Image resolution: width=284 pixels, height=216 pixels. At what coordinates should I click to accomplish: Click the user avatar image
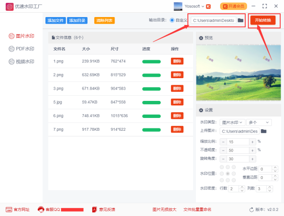pyautogui.click(x=178, y=6)
